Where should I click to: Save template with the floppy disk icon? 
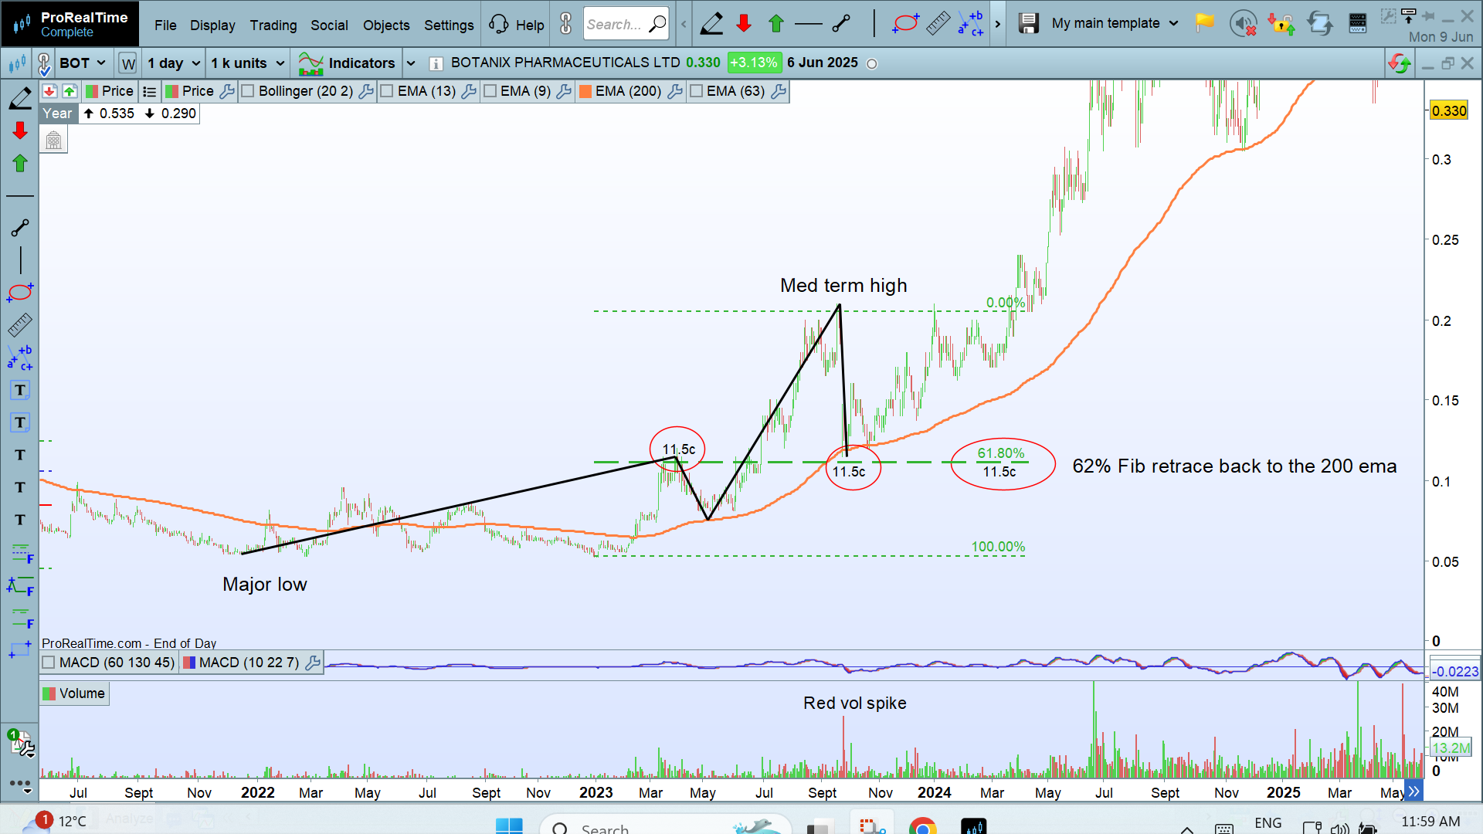click(x=1028, y=24)
